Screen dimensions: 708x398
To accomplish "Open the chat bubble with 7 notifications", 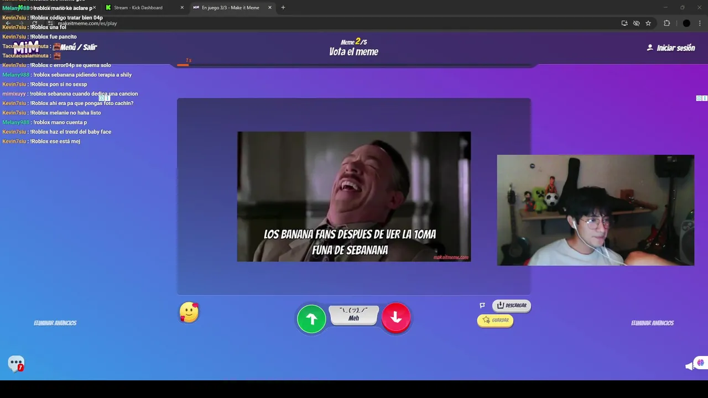I will [x=17, y=364].
